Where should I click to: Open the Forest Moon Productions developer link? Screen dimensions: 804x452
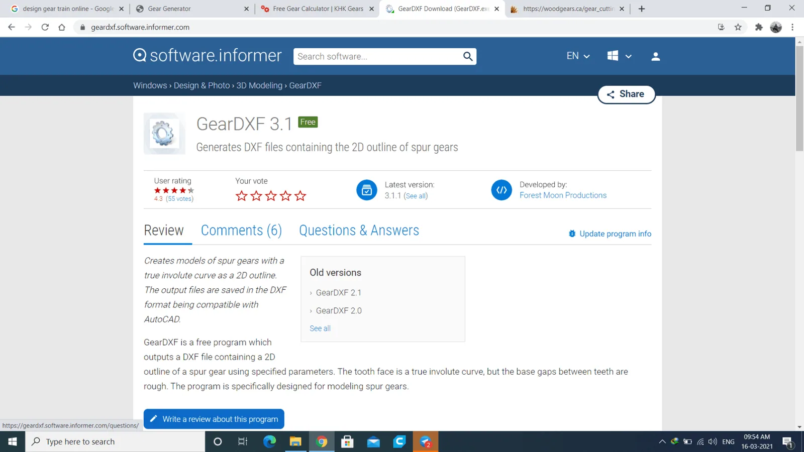(x=563, y=195)
